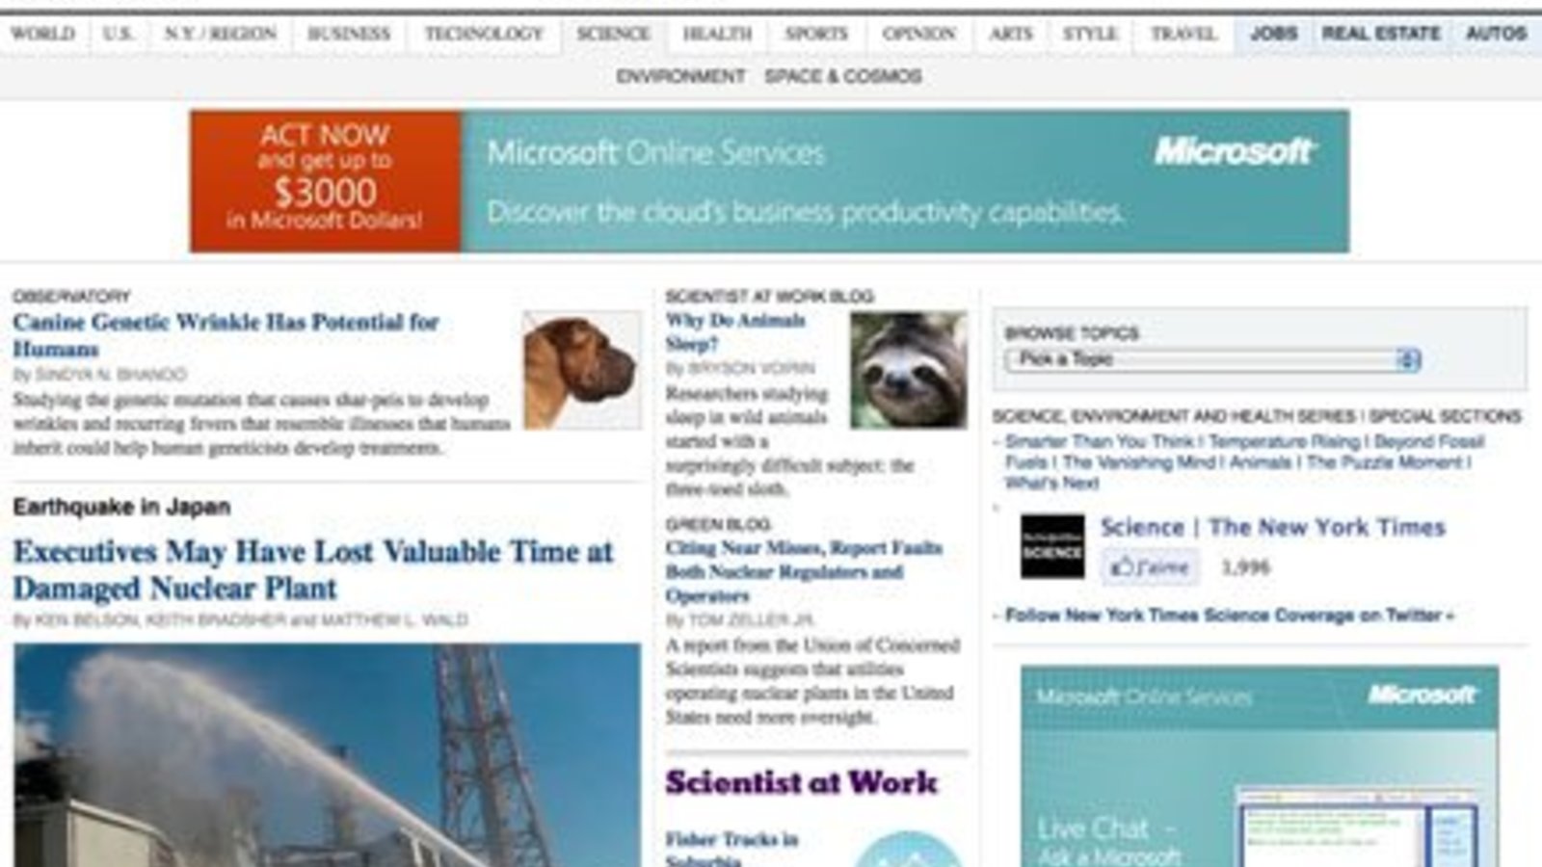Click the Facebook like count 1,996
This screenshot has height=867, width=1542.
(1245, 567)
